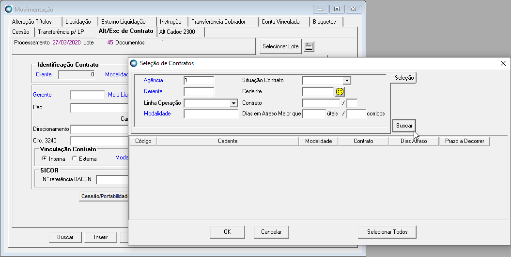
Task: Click the Gerente input field in dialog
Action: coord(199,92)
